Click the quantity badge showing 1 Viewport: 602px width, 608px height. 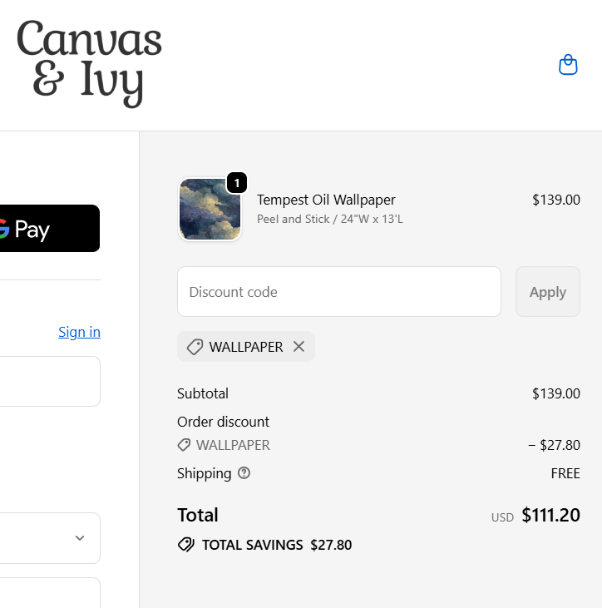(x=237, y=183)
